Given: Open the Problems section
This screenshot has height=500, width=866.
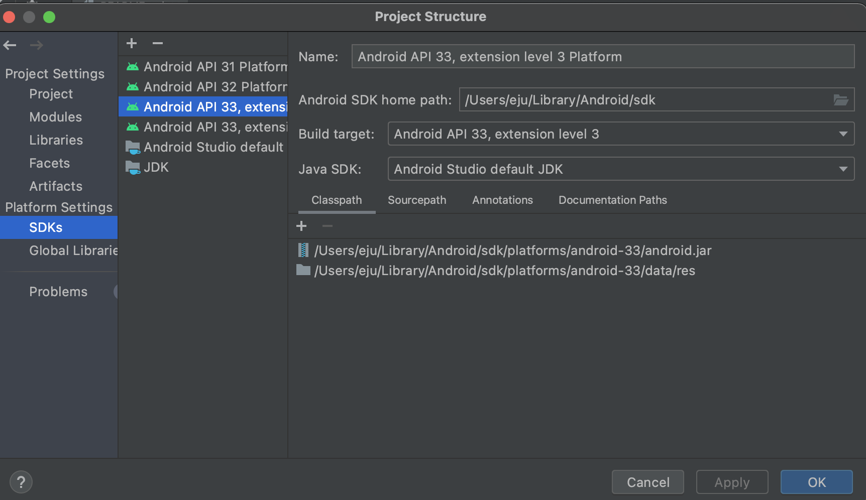Looking at the screenshot, I should [58, 292].
